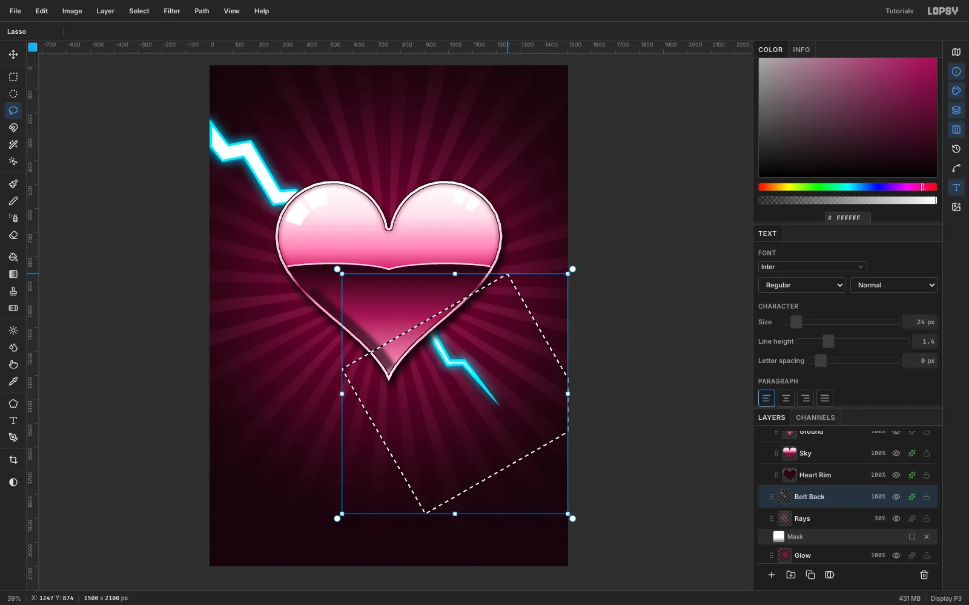
Task: Duplicate the selected layer
Action: (810, 575)
